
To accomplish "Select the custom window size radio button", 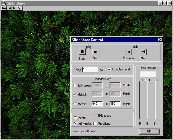I will (x=75, y=103).
